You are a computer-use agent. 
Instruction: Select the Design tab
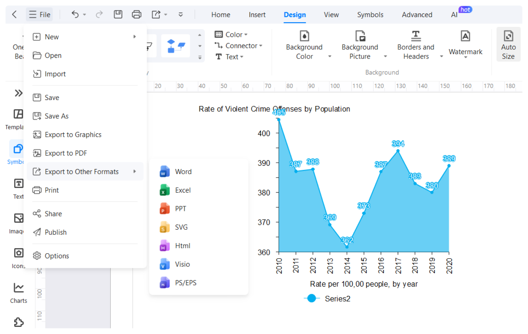[295, 15]
